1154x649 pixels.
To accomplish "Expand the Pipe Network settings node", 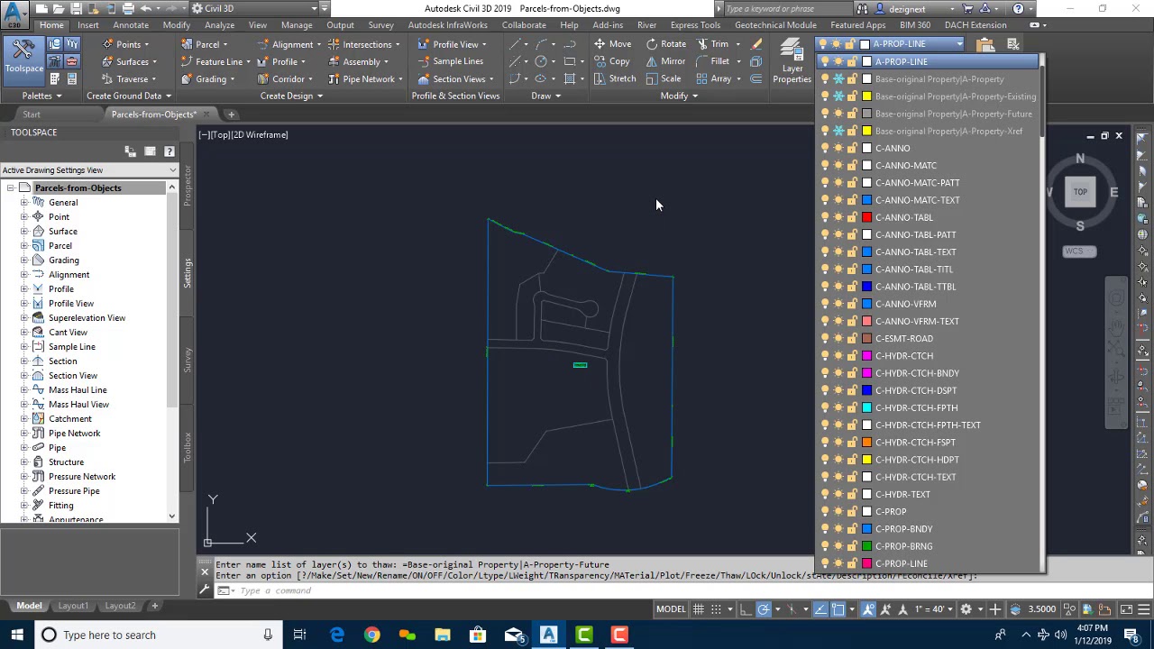I will (24, 434).
